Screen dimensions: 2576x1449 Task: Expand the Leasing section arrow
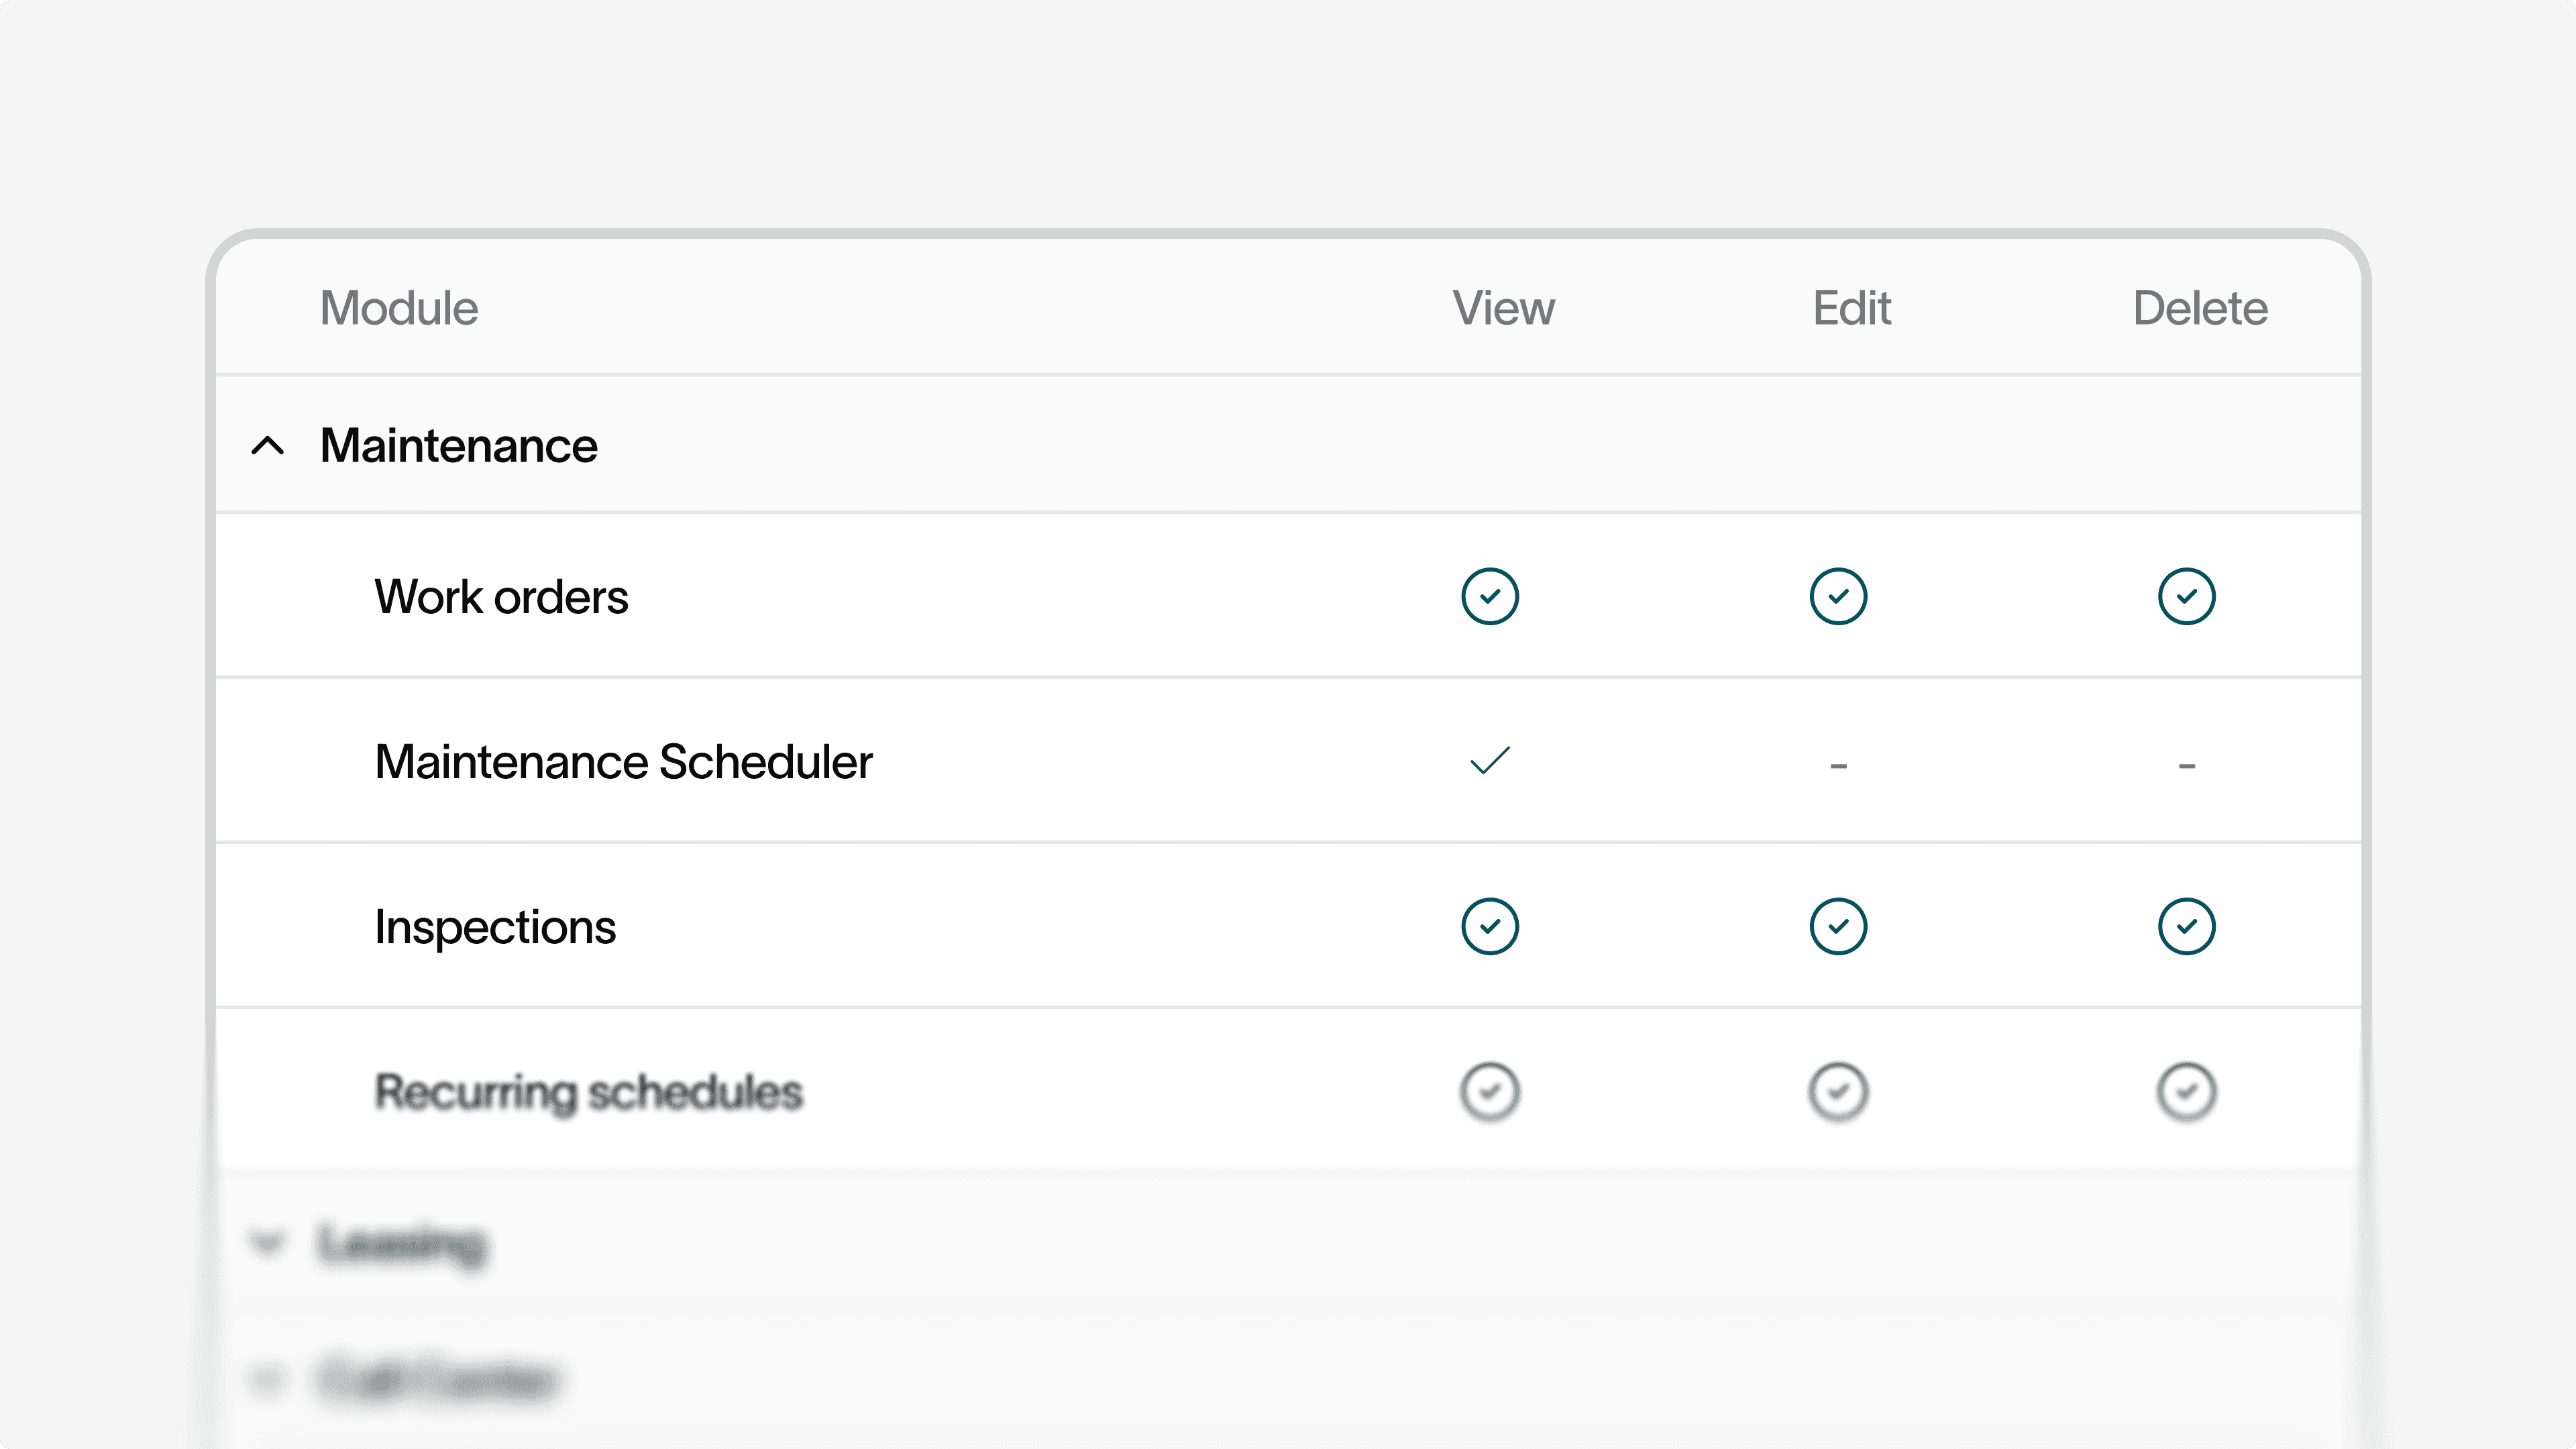click(267, 1243)
